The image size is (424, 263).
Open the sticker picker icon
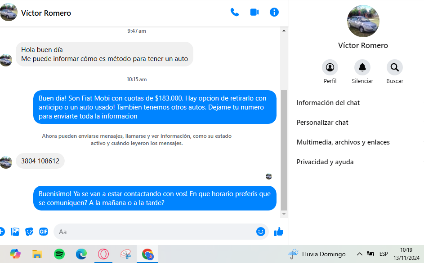pos(29,232)
